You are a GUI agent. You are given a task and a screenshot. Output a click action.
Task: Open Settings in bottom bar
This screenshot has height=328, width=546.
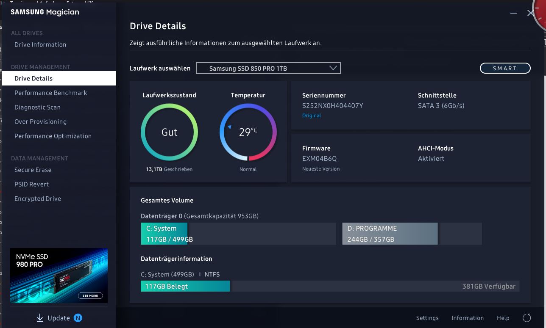pos(427,318)
